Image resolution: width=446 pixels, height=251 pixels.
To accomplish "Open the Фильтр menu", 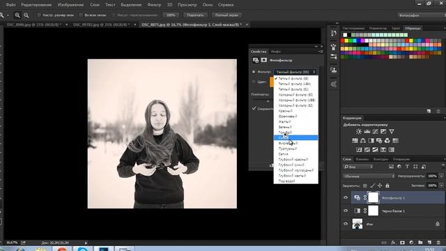I will (x=154, y=5).
